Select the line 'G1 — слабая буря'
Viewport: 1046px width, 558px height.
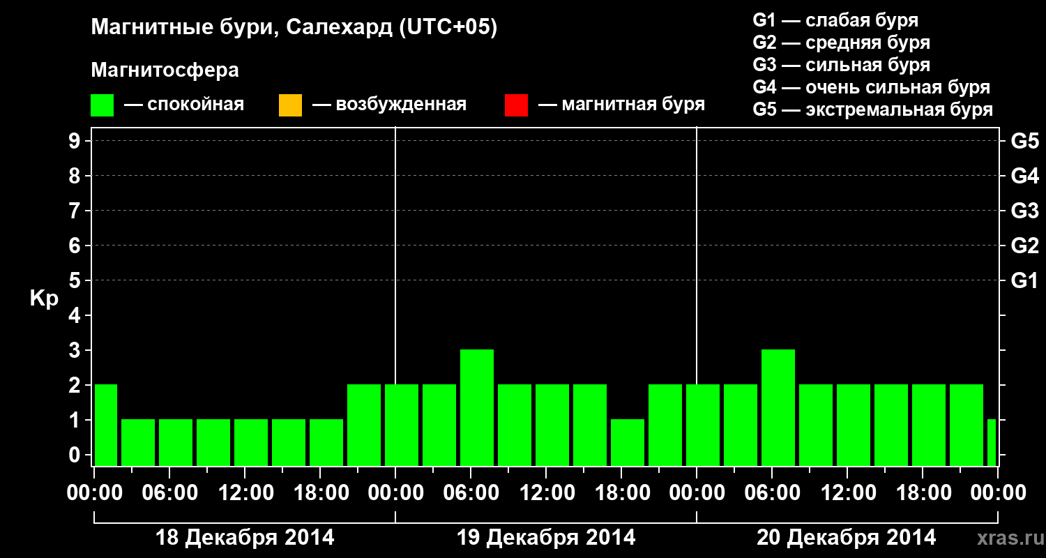[x=835, y=20]
